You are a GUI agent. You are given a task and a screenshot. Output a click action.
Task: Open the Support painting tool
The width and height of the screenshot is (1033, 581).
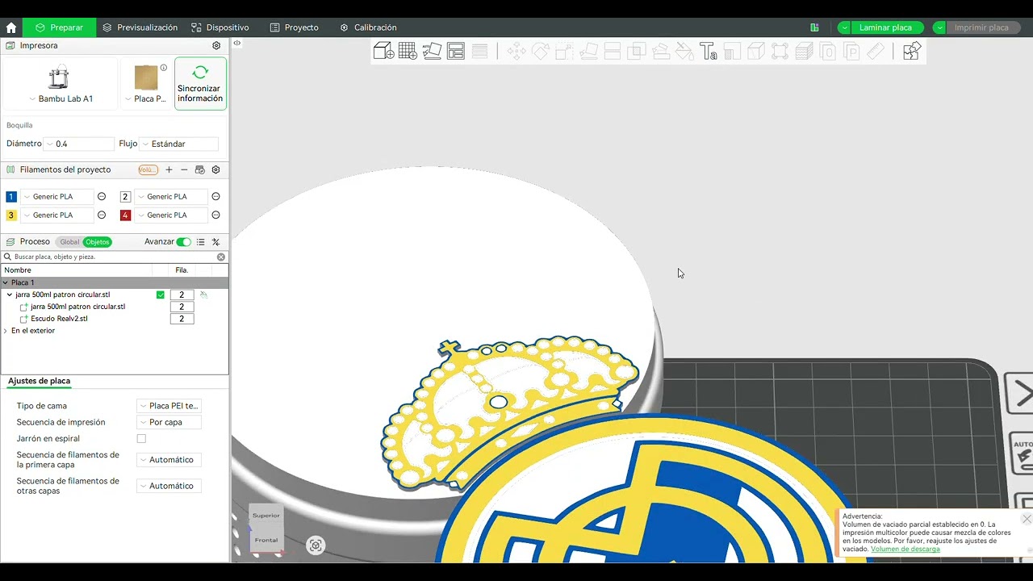[x=661, y=52]
